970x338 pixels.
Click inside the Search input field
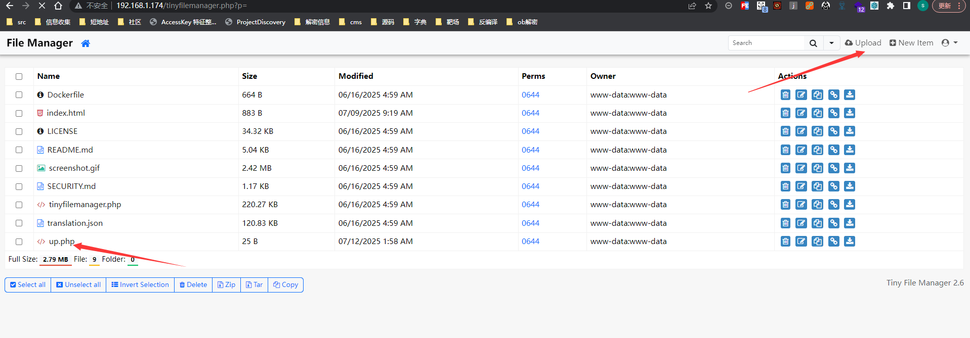tap(766, 43)
